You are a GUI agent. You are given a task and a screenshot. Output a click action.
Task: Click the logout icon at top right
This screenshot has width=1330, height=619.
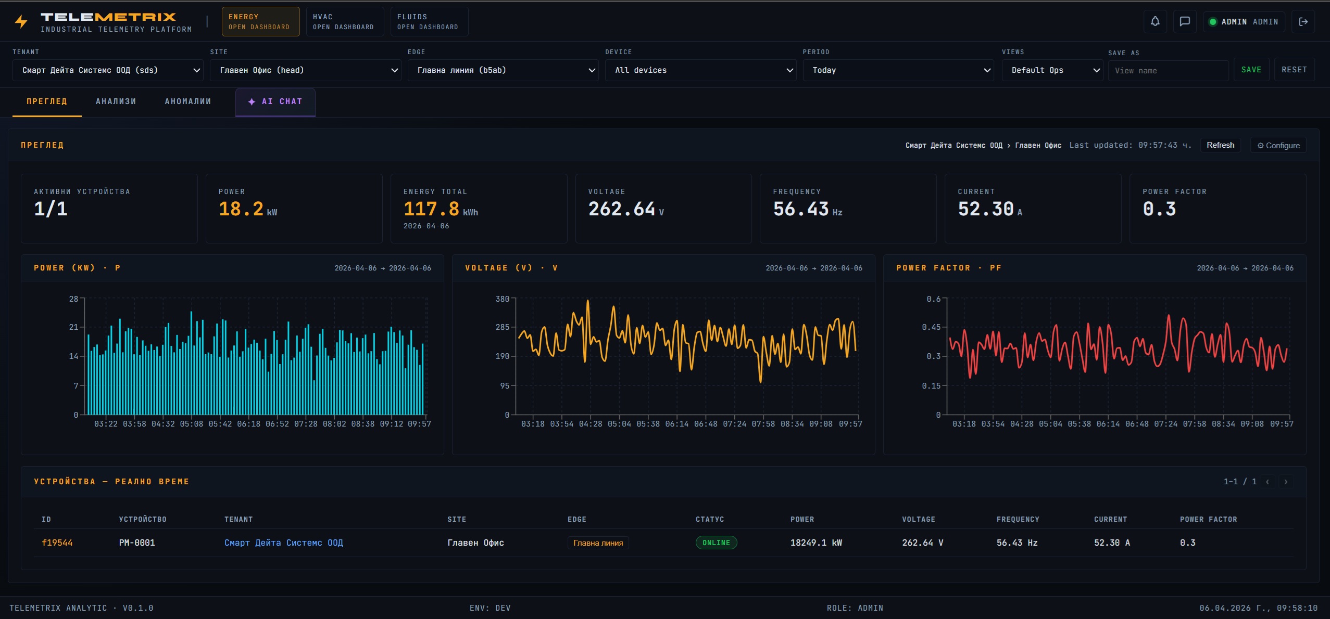(1304, 21)
